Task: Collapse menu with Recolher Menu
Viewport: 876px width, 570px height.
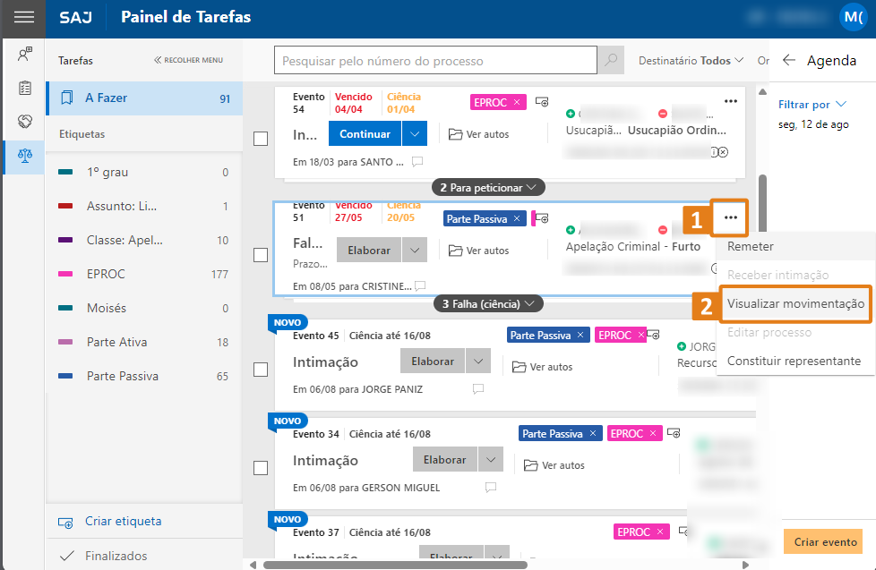Action: point(188,60)
